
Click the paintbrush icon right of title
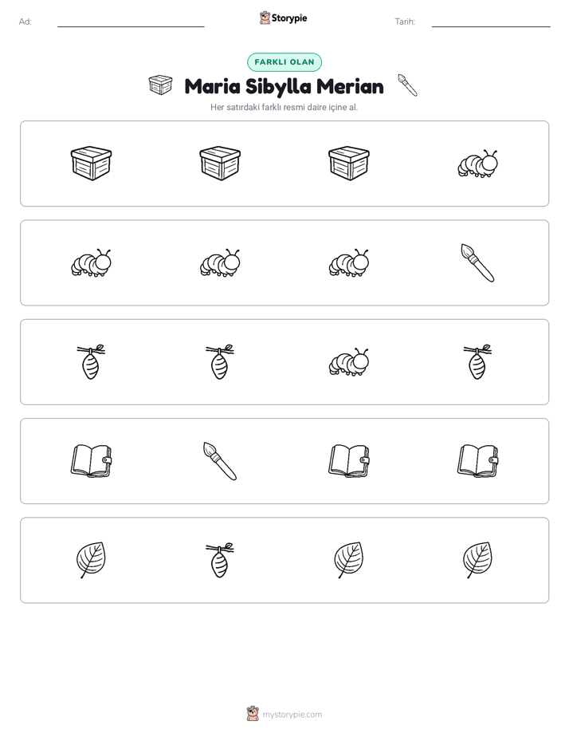click(407, 85)
